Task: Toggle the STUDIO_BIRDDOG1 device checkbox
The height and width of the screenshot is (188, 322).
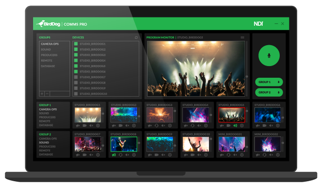Action: tap(76, 44)
